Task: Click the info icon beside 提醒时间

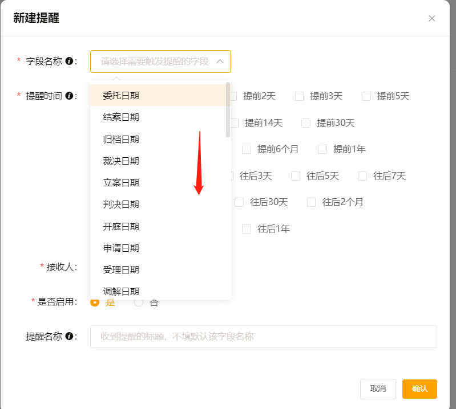Action: click(69, 96)
